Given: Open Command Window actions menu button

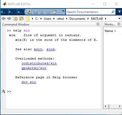Looking at the screenshot, I should tap(98, 24).
